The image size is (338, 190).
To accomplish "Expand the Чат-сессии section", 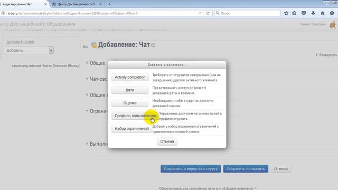I will (x=98, y=79).
